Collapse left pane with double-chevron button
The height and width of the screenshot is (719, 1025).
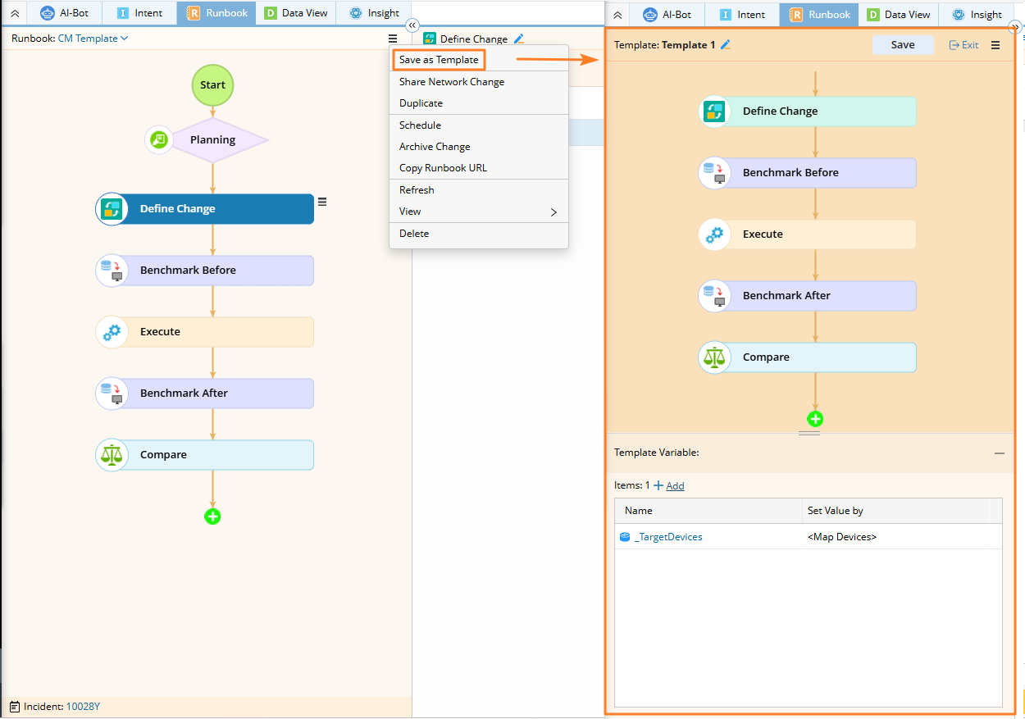point(412,25)
